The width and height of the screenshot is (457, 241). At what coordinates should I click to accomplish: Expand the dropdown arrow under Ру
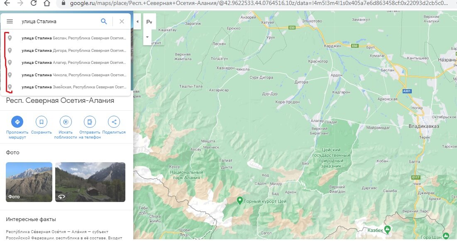[x=147, y=37]
